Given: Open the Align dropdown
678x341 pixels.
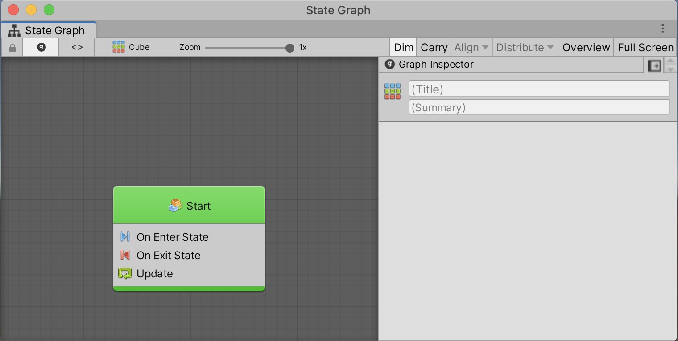Looking at the screenshot, I should point(471,48).
